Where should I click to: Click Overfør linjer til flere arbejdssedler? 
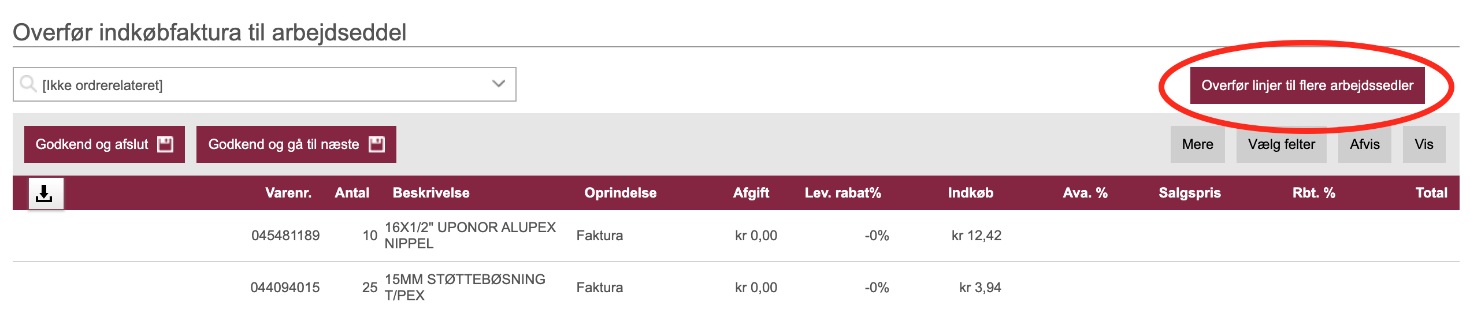(x=1307, y=85)
